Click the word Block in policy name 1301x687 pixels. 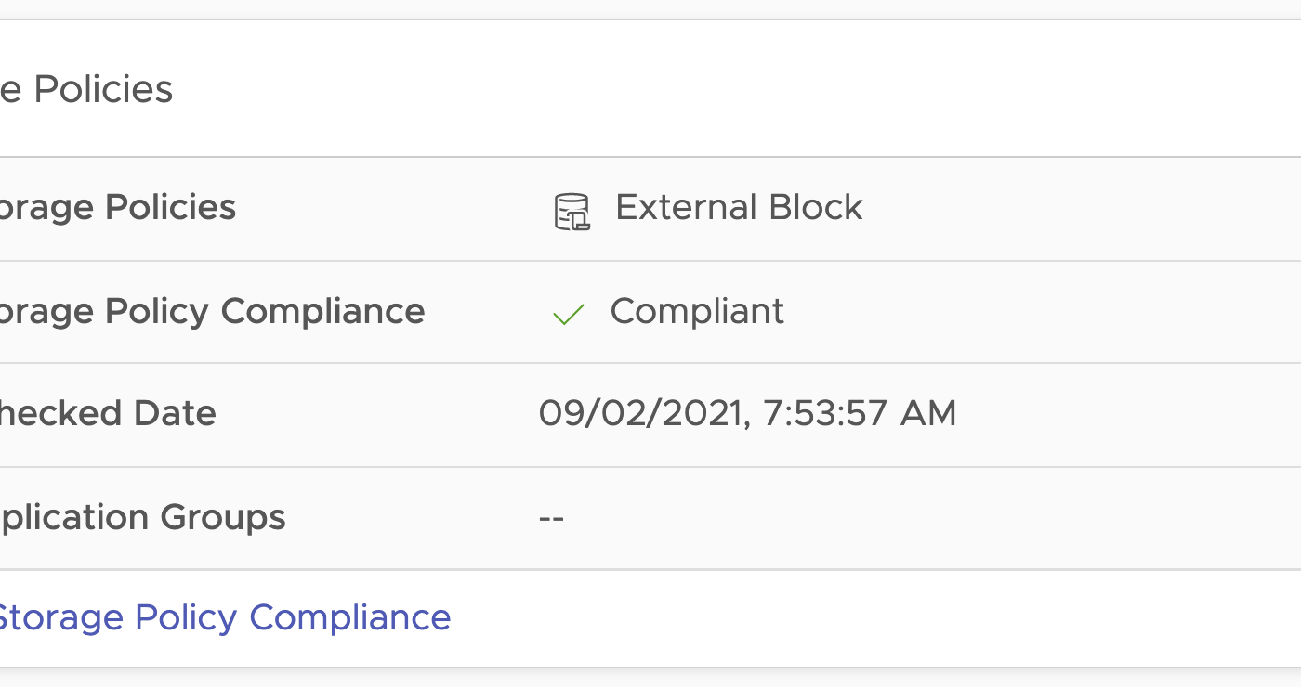tap(821, 208)
